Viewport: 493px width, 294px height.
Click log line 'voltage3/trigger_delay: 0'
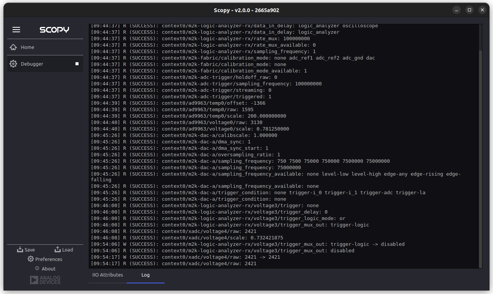point(209,212)
